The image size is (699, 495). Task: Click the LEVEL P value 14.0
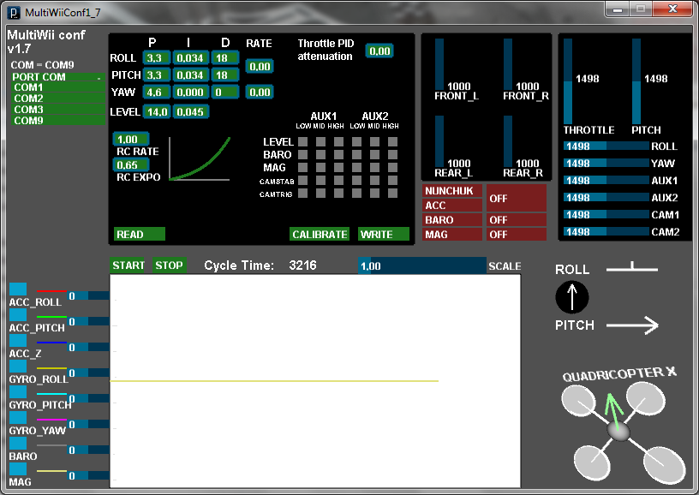(157, 112)
